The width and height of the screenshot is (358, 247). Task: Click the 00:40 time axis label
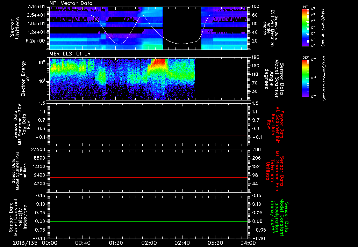coord(83,243)
